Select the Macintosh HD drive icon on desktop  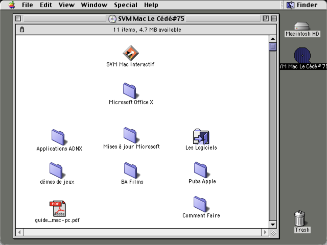tap(302, 26)
